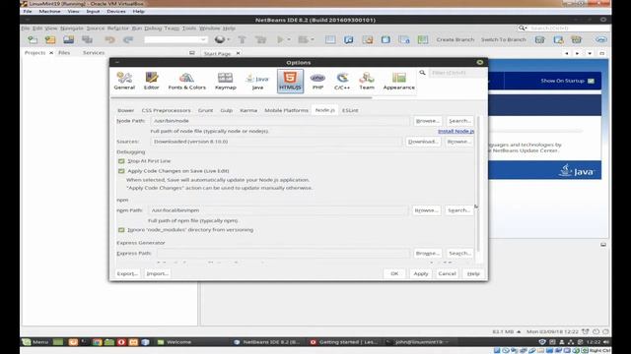Click the Create Branch toolbar button
Image resolution: width=631 pixels, height=354 pixels.
click(456, 39)
